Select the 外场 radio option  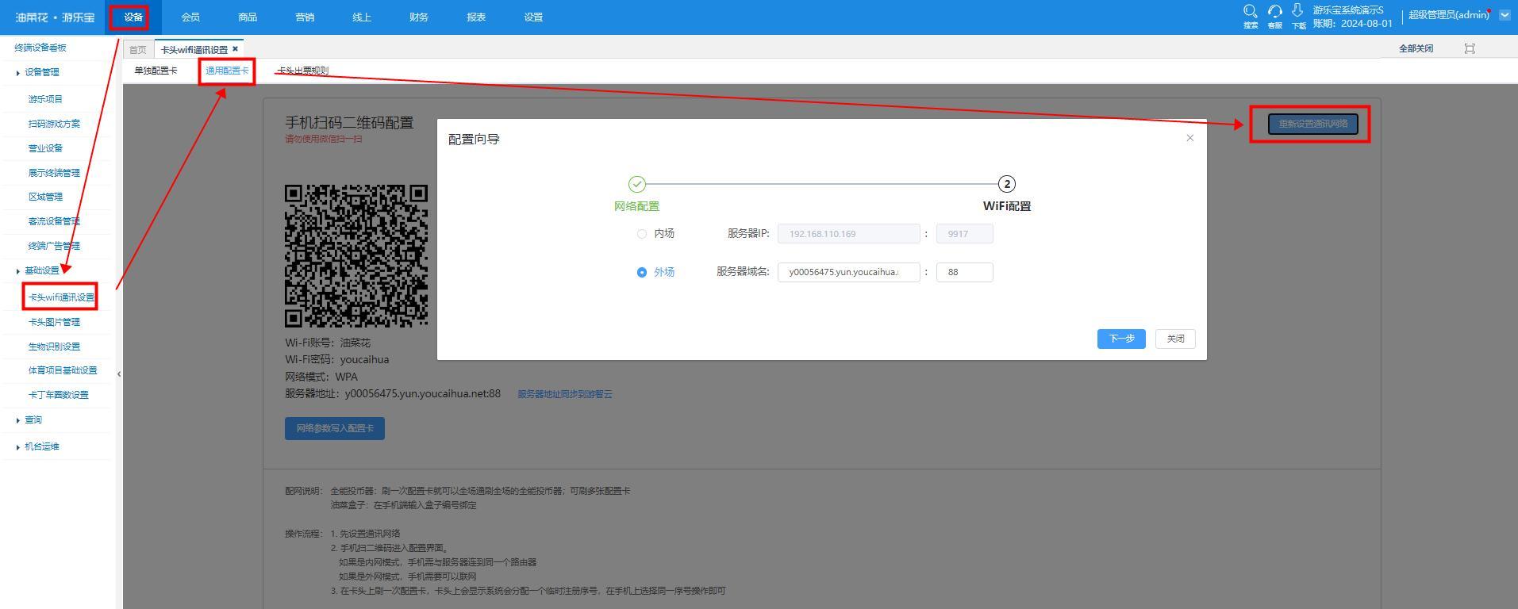click(x=642, y=272)
